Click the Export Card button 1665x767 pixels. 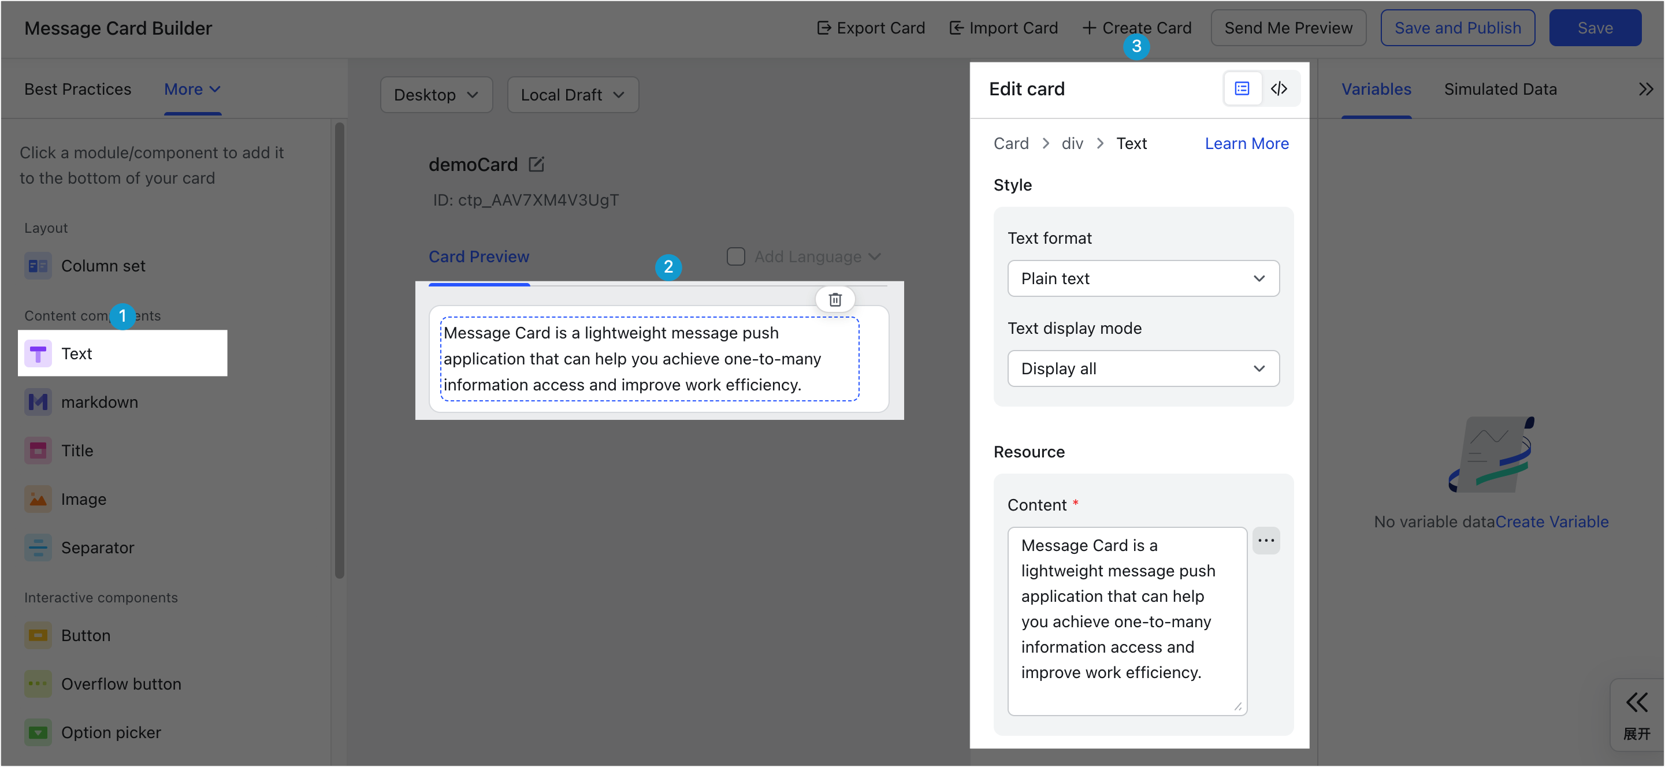[x=871, y=28]
